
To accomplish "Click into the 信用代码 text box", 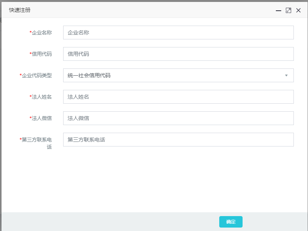I will 178,54.
